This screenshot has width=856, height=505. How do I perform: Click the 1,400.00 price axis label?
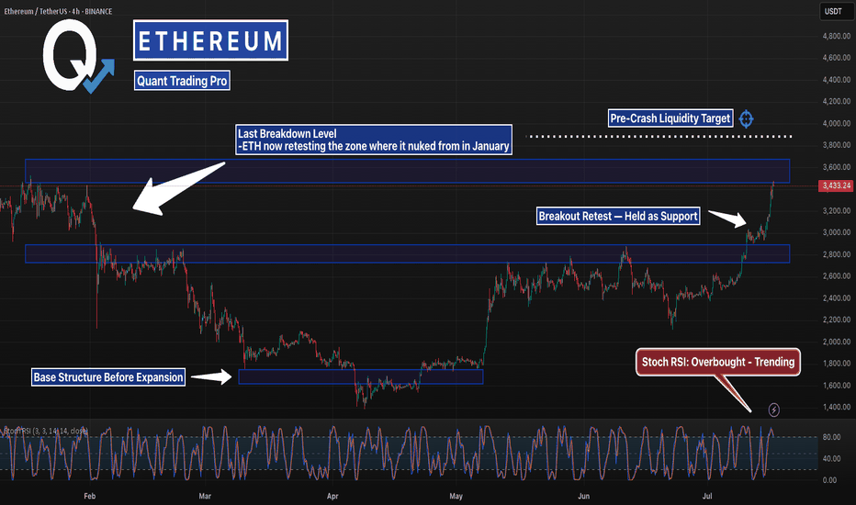click(x=837, y=407)
